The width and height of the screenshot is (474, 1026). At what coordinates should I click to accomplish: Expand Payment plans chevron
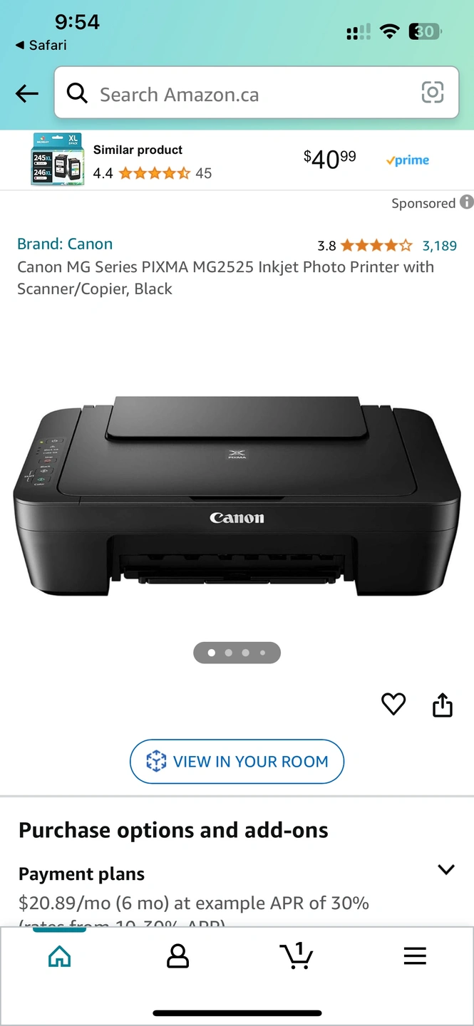pyautogui.click(x=446, y=869)
